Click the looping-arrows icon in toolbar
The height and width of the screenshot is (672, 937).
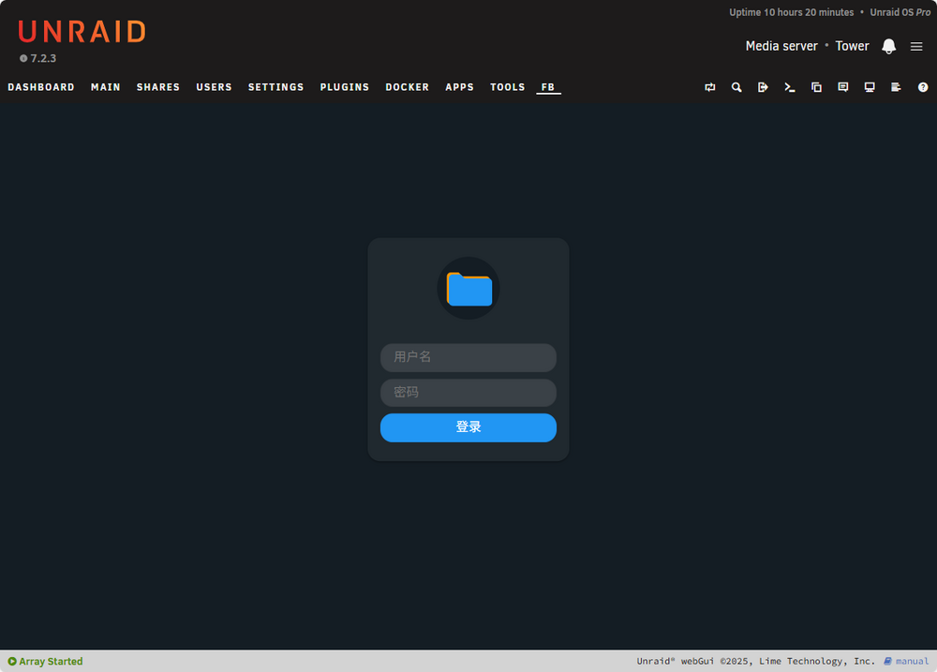710,87
